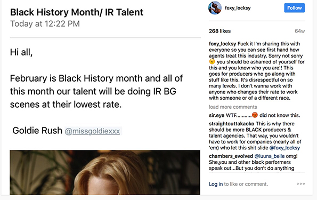Click the 64w post timestamp
The image size is (317, 200).
point(299,31)
